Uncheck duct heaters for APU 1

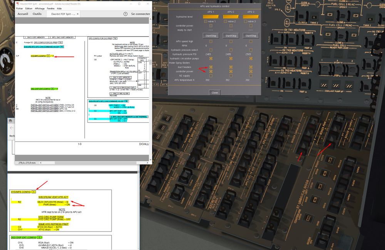(211, 67)
